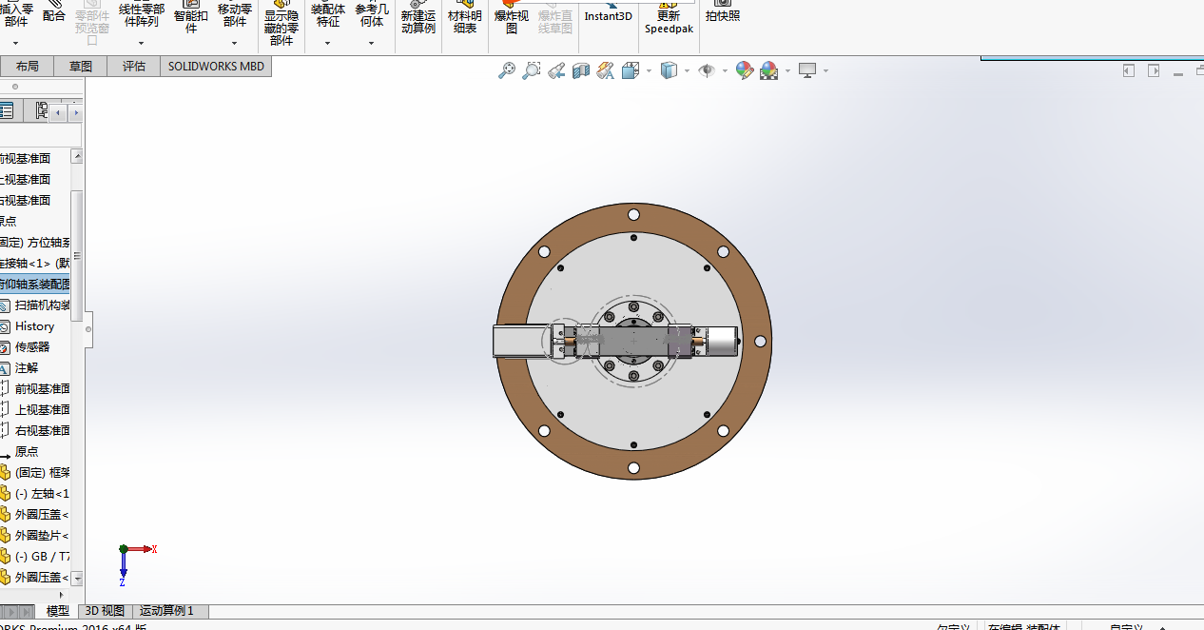Activate the Section View tool
This screenshot has width=1204, height=630.
pyautogui.click(x=580, y=70)
